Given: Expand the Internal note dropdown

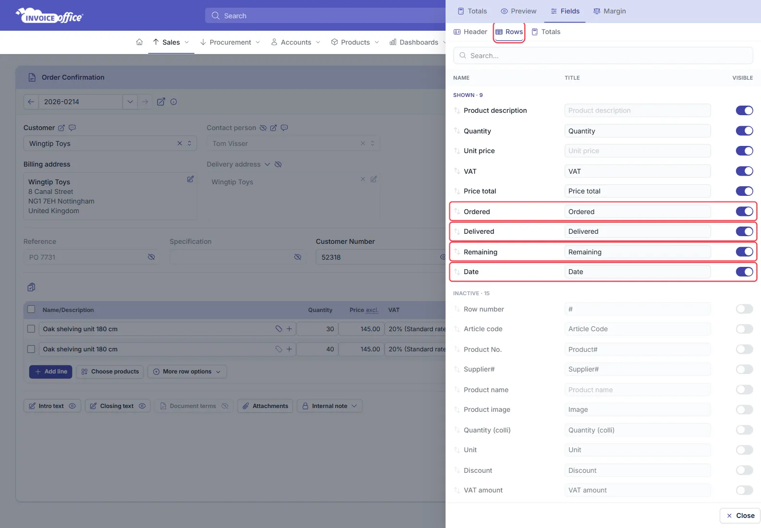Looking at the screenshot, I should point(329,406).
